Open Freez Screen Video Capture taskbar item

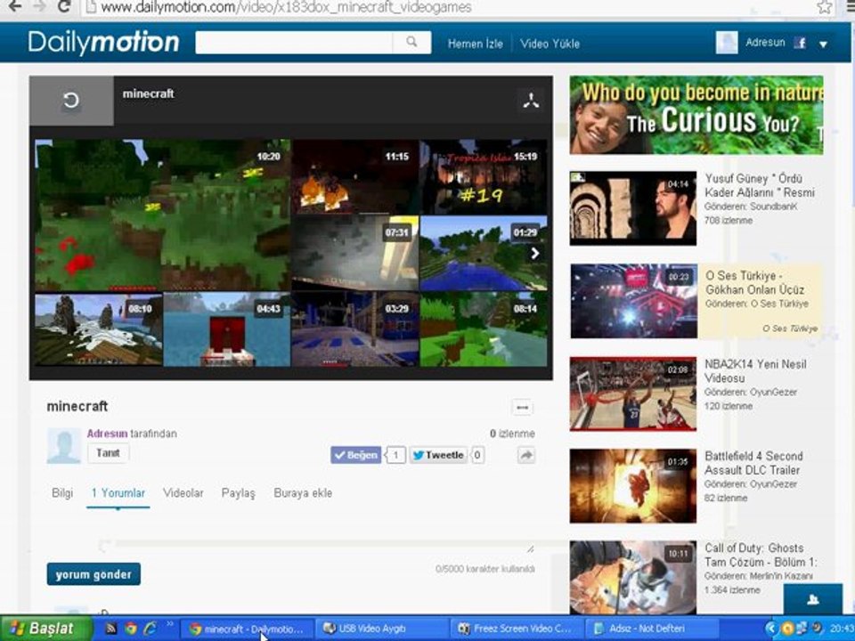[x=516, y=629]
